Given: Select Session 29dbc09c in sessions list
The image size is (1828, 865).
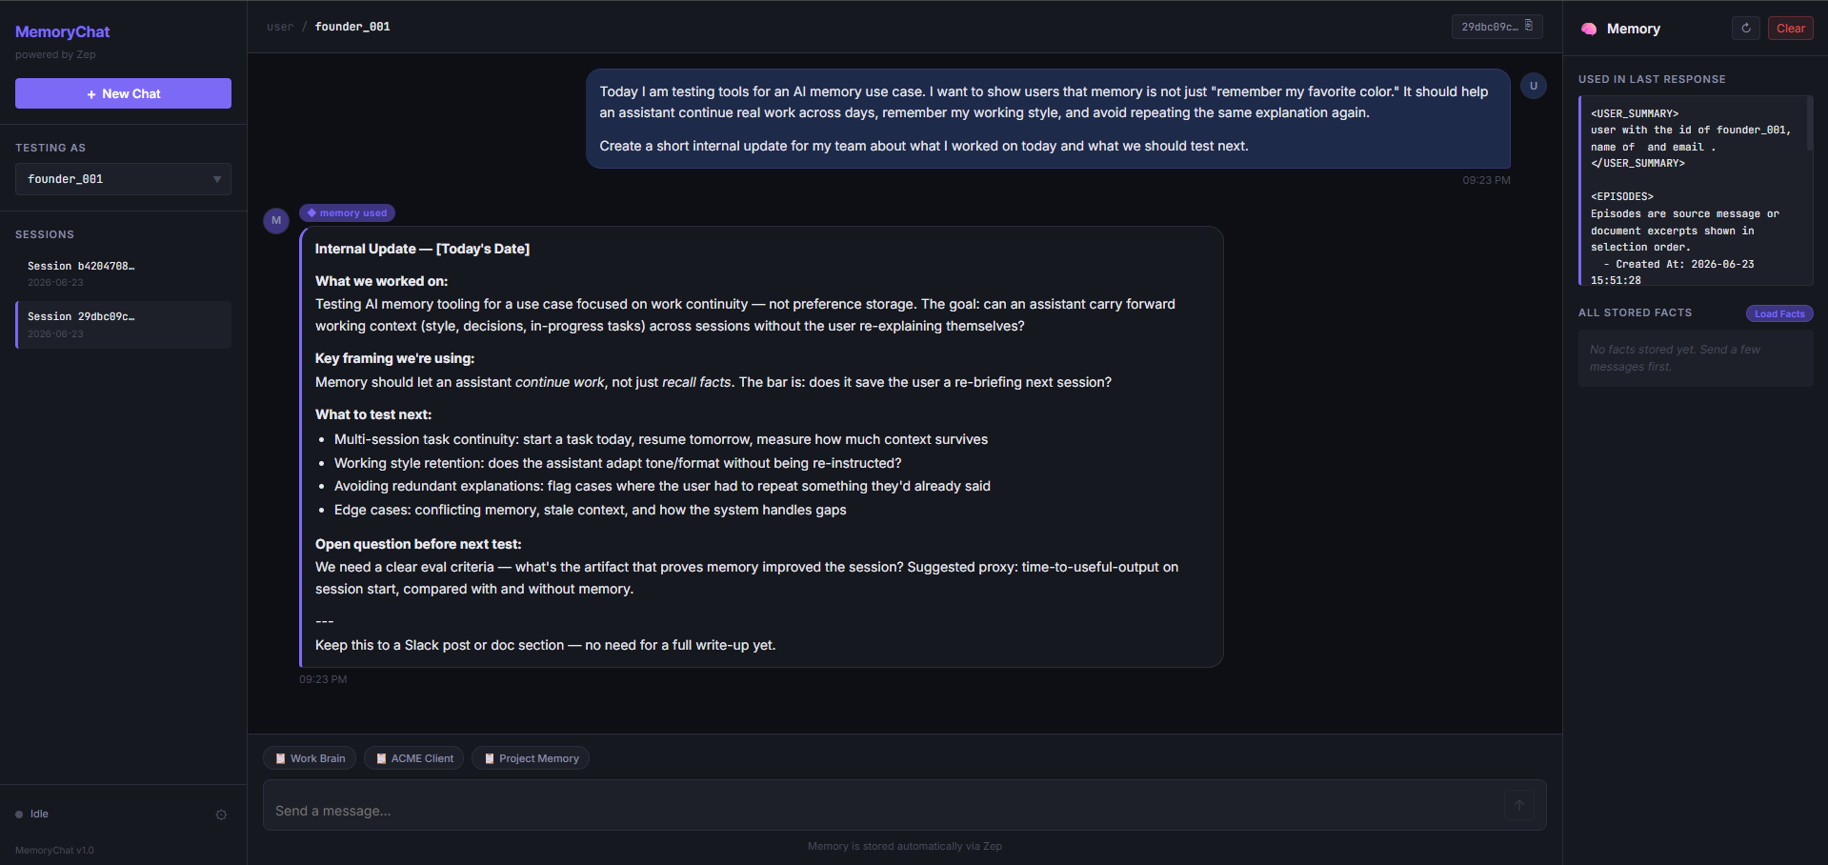Looking at the screenshot, I should (x=123, y=325).
